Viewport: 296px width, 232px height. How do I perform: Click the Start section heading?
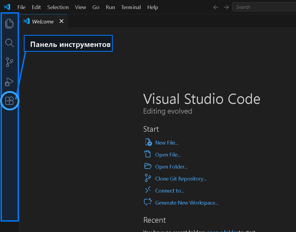[151, 129]
